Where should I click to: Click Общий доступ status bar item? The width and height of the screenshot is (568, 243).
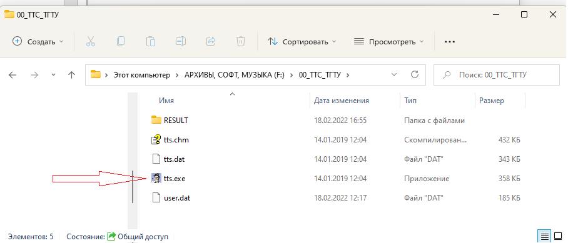pos(138,237)
